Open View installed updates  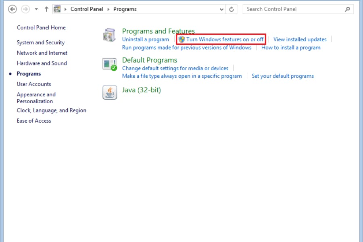click(300, 40)
